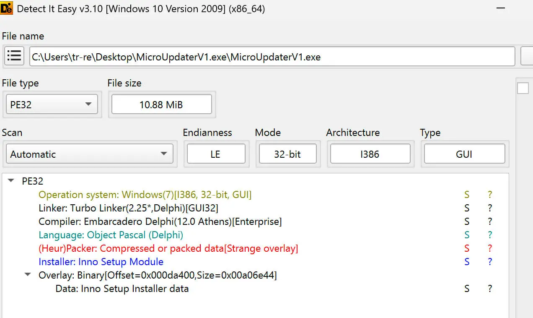
Task: Click ? link on Data Inno Setup row
Action: tap(490, 289)
